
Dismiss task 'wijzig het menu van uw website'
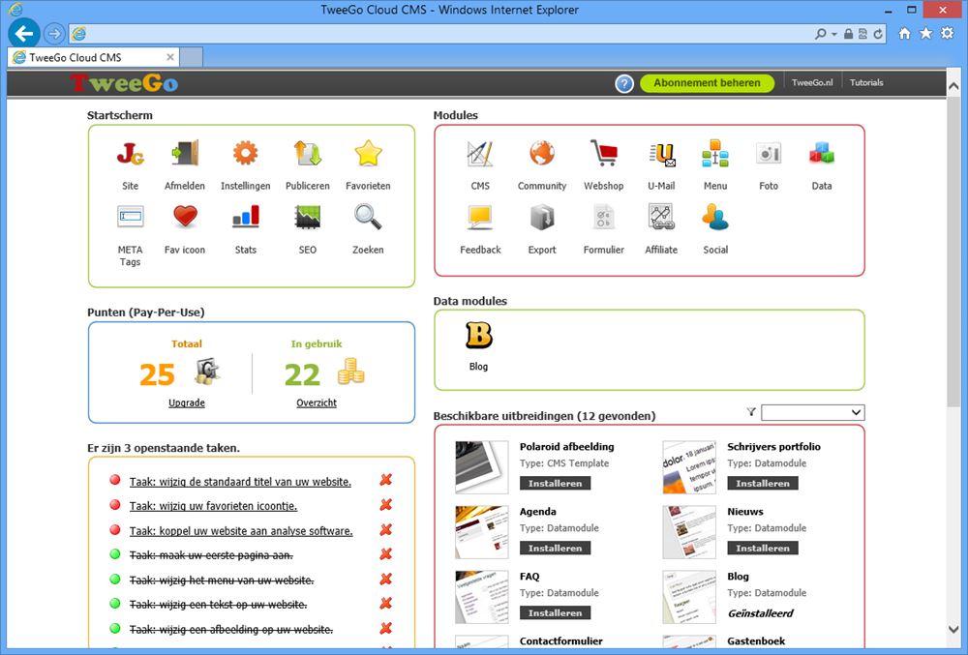click(386, 579)
